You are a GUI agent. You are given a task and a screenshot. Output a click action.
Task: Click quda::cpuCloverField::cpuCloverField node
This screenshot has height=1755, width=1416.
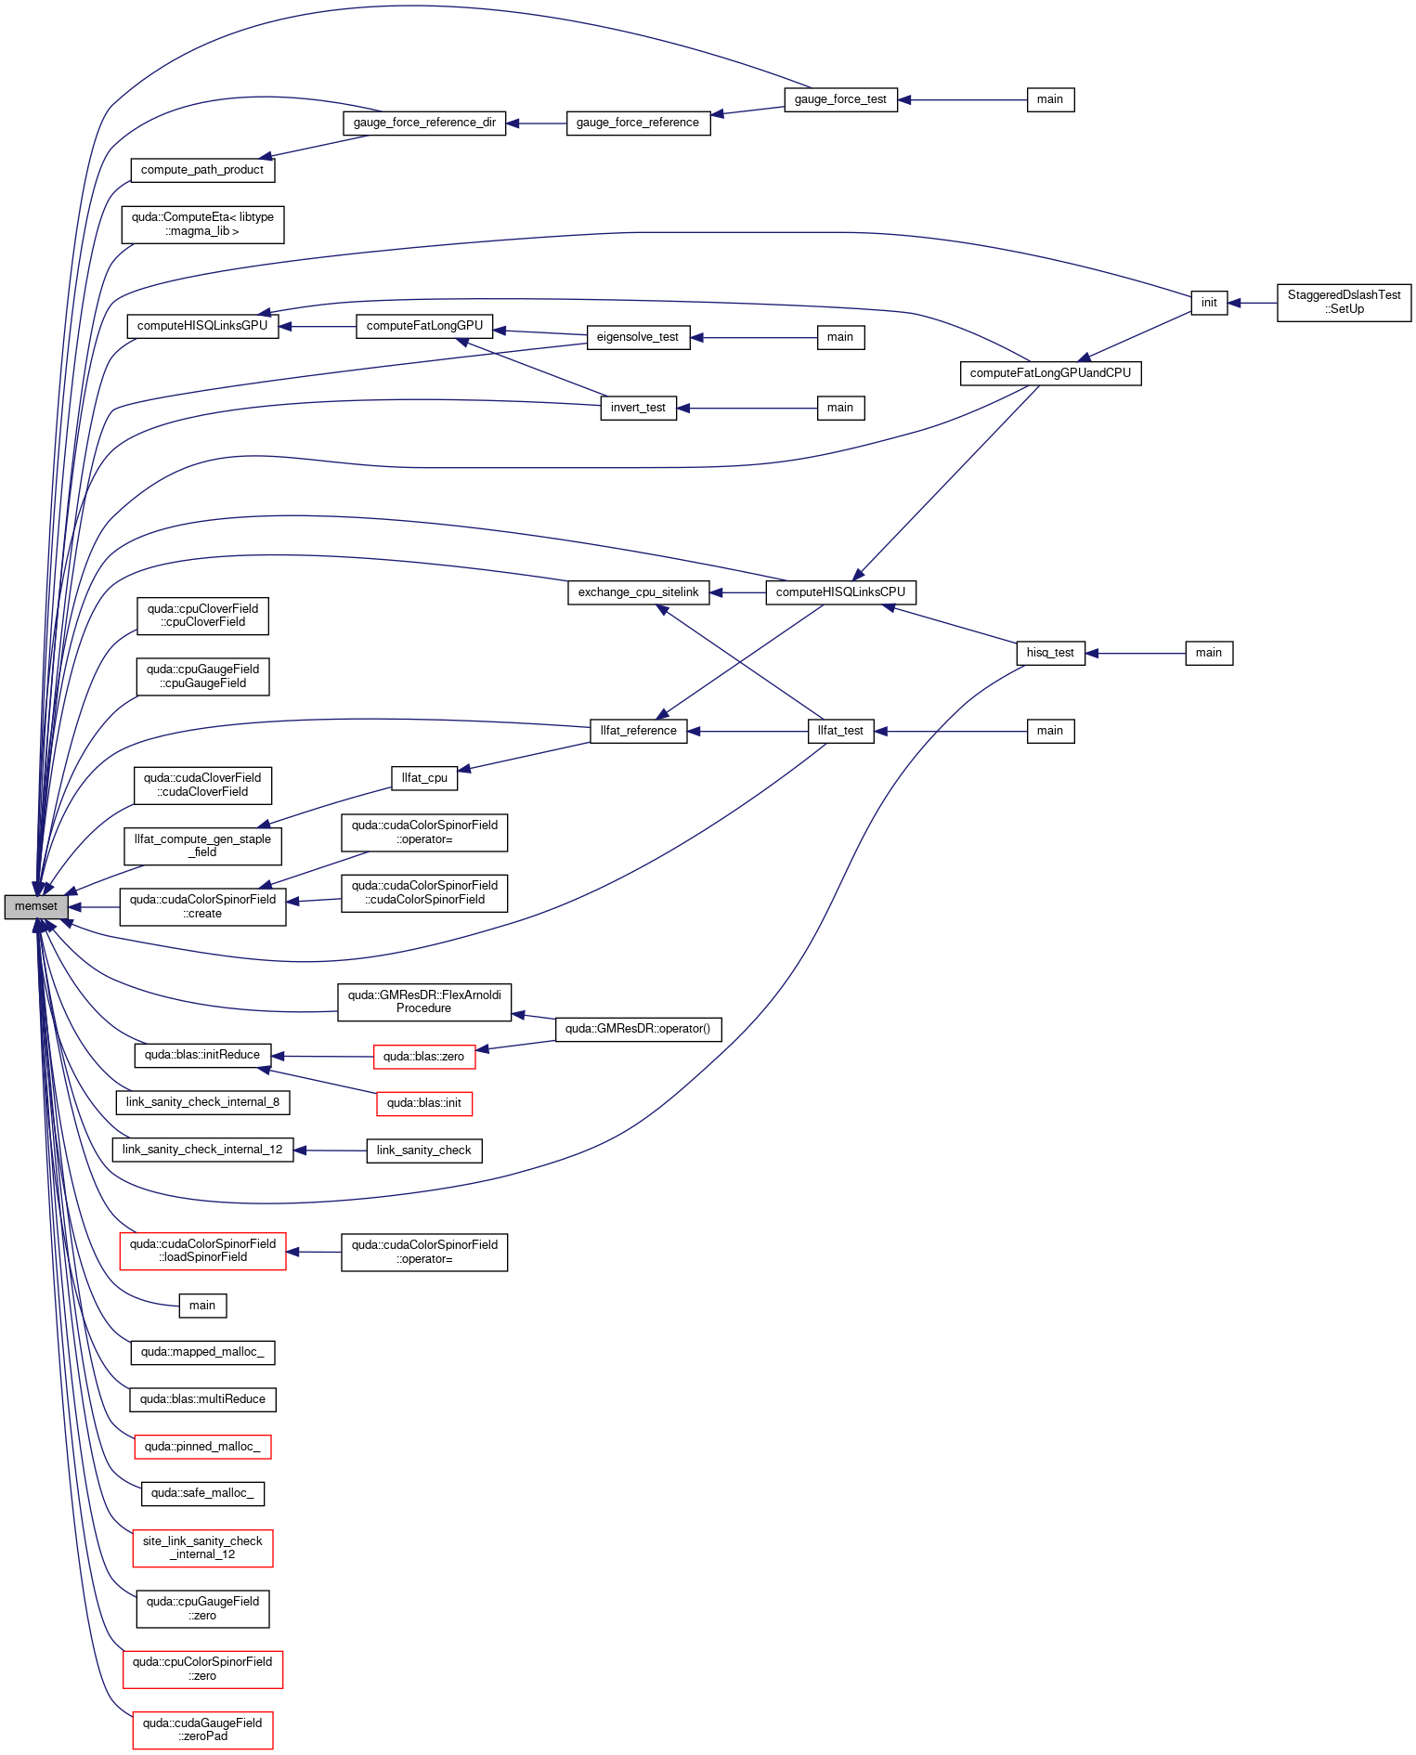point(202,617)
